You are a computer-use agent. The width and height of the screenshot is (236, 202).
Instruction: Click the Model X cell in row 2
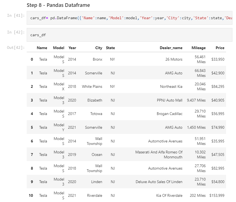(x=59, y=86)
